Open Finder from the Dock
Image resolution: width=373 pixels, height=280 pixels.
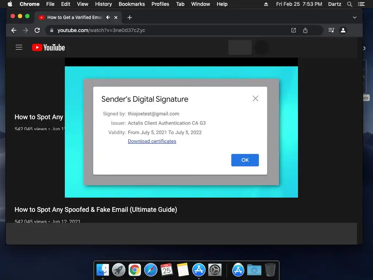[102, 270]
